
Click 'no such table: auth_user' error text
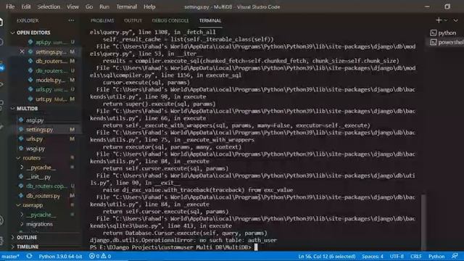click(x=239, y=240)
